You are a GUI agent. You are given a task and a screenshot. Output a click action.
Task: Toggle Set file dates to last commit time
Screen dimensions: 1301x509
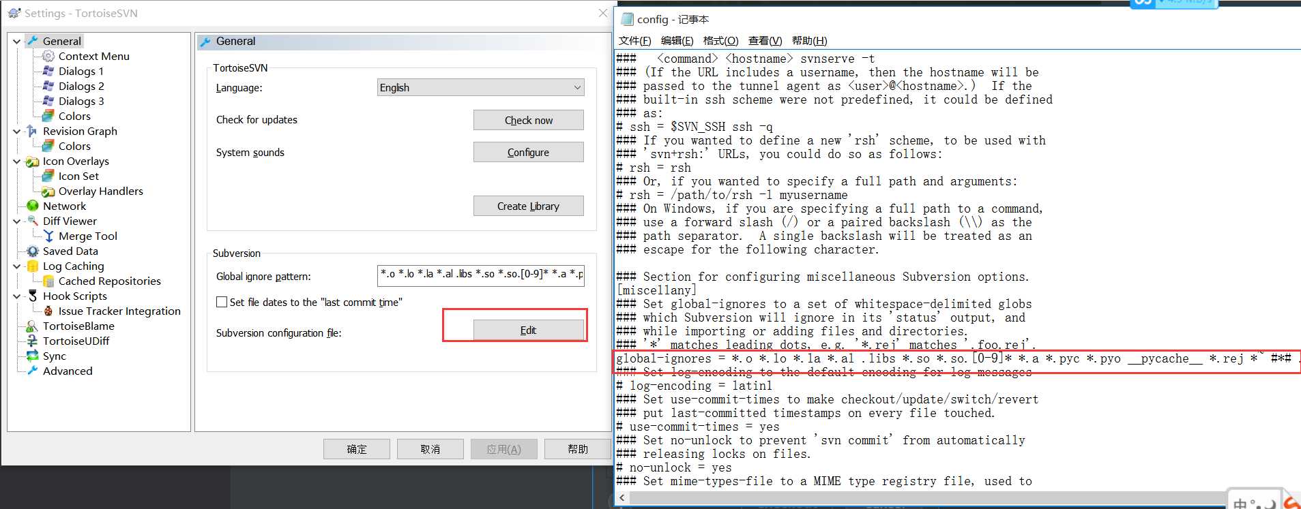222,302
